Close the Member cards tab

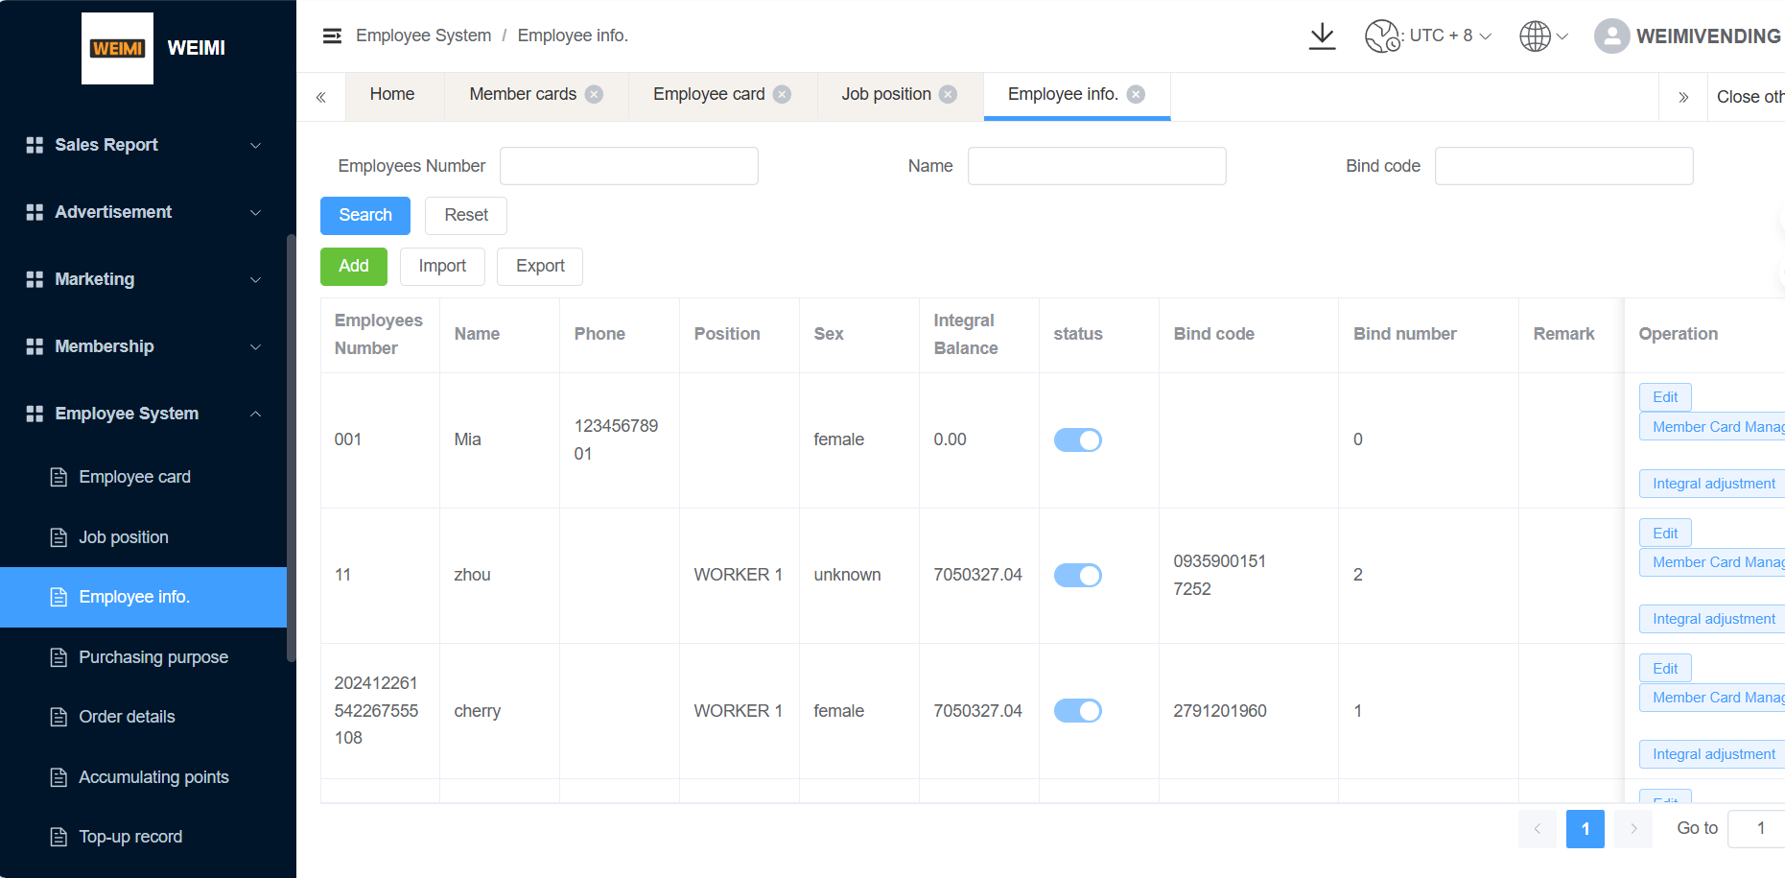(595, 94)
